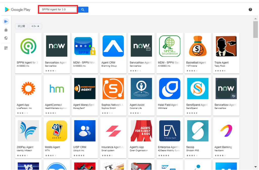Click Nextbank developer text
The width and height of the screenshot is (259, 170).
coord(219,151)
